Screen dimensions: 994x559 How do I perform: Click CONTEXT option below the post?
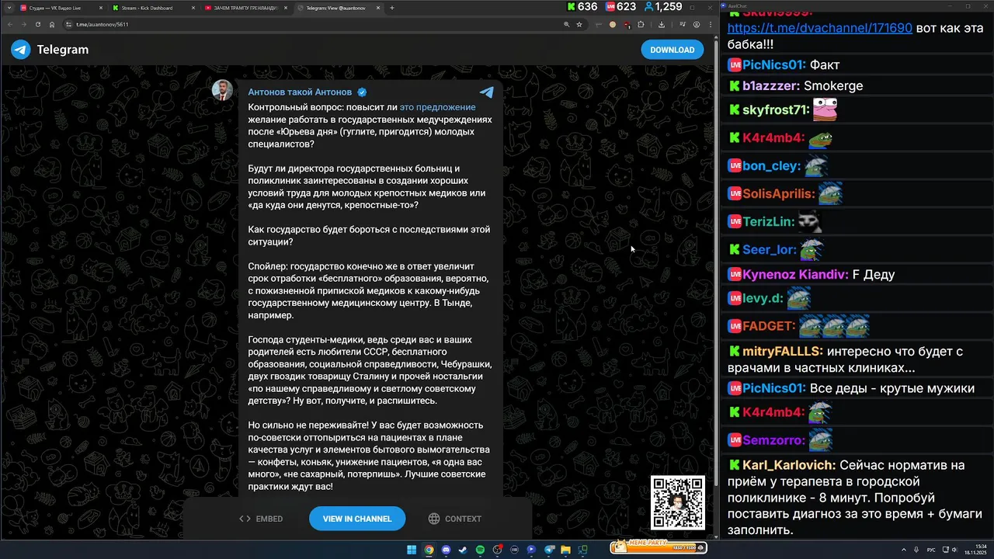tap(455, 519)
